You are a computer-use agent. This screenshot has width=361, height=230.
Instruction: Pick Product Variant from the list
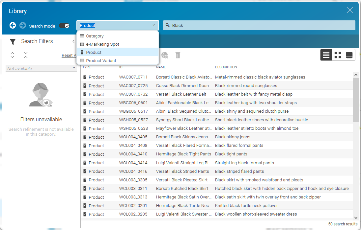pyautogui.click(x=101, y=61)
